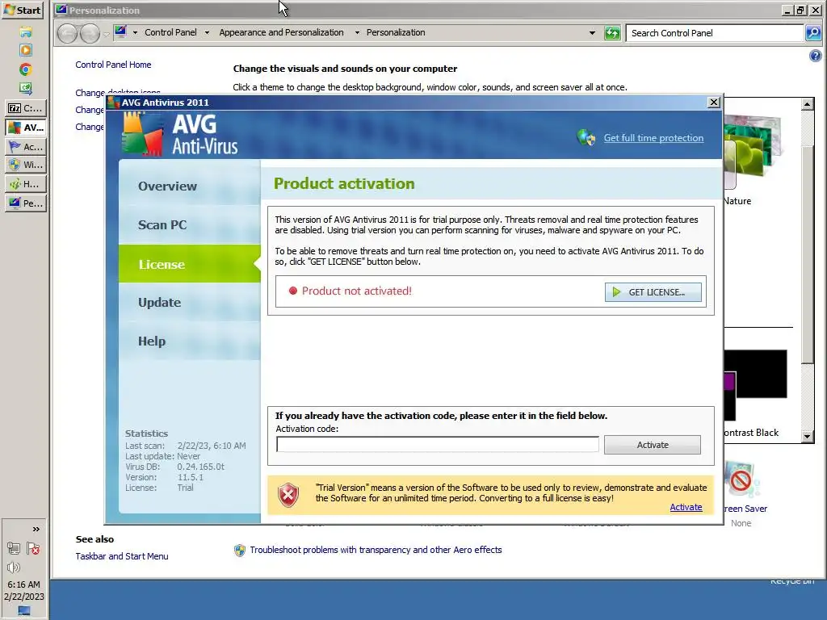Click the Activate link in trial notice
This screenshot has height=620, width=827.
(x=686, y=507)
